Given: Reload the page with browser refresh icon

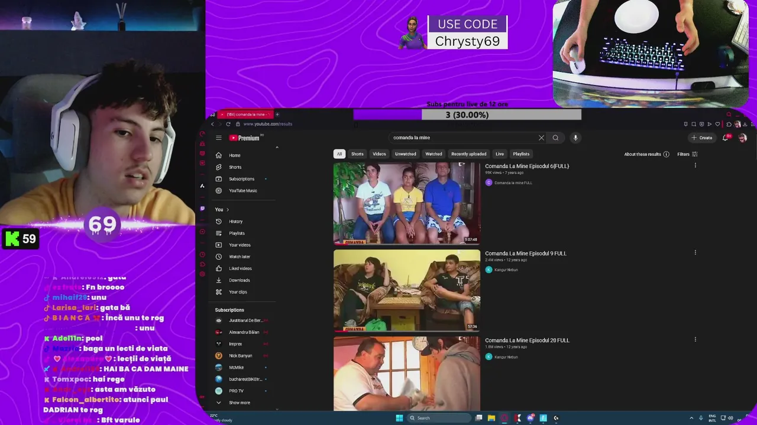Looking at the screenshot, I should (228, 124).
